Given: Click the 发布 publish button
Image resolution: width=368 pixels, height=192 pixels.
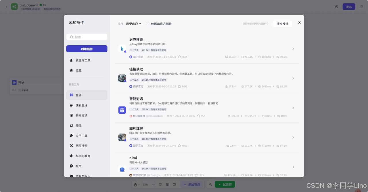Looking at the screenshot, I should click(x=349, y=7).
